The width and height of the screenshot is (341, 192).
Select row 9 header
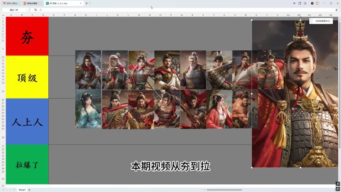coord(3,49)
